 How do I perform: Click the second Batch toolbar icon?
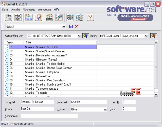[70, 17]
